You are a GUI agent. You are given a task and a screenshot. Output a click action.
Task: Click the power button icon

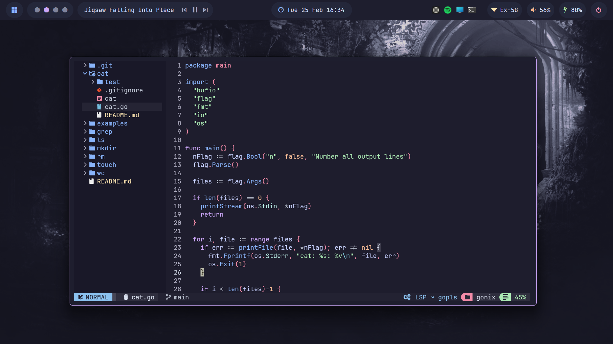(599, 10)
